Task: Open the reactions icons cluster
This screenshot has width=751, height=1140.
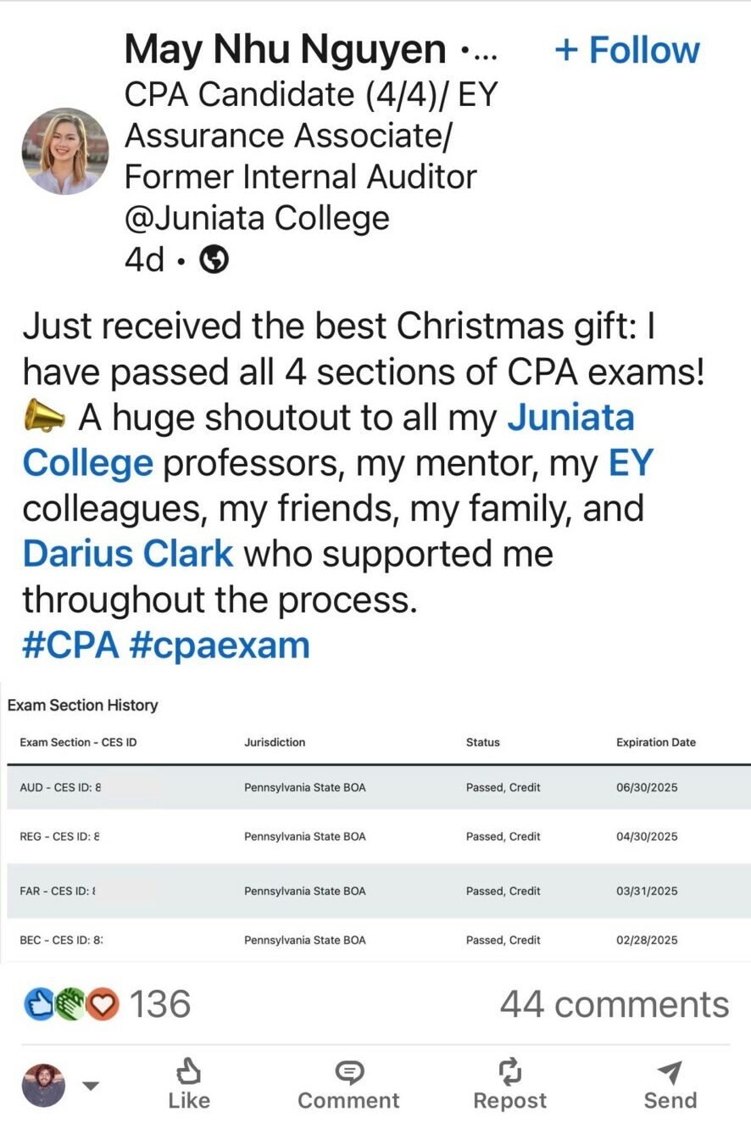Action: [x=71, y=1005]
